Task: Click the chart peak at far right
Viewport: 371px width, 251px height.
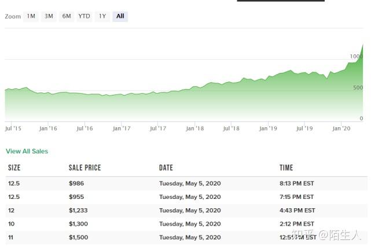Action: (x=363, y=45)
